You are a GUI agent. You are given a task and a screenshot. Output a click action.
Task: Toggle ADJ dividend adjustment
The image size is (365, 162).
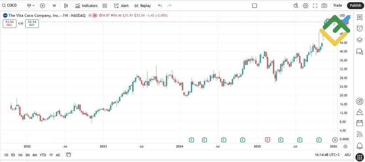[x=347, y=155]
